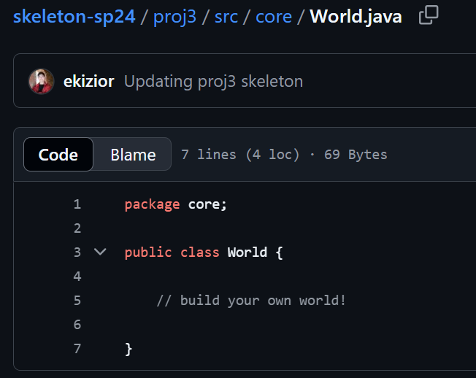Open the skeleton-sp24 breadcrumb link
Screen dimensions: 476x378
click(x=74, y=16)
